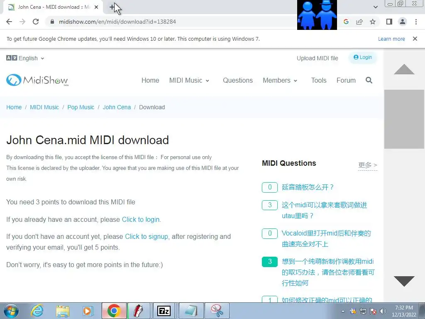
Task: Click the vertical scrollbar thumb
Action: (x=404, y=119)
